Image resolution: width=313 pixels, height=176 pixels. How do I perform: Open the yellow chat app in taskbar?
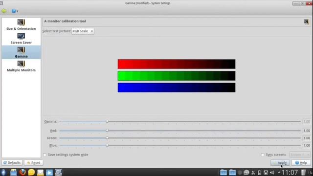[x=31, y=172]
